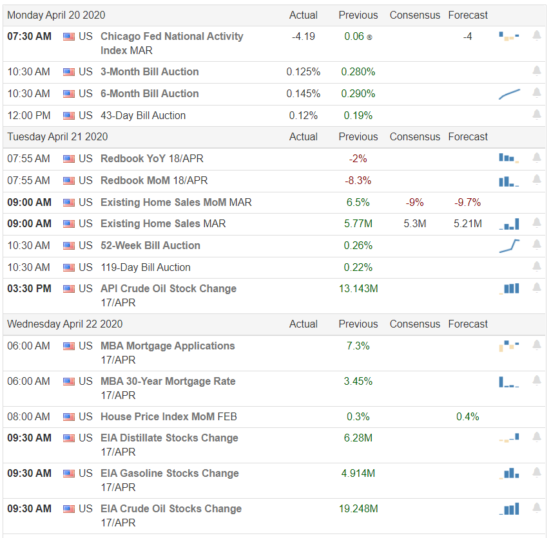
Task: Open mini bar chart for Chicago Fed Index
Action: [509, 36]
